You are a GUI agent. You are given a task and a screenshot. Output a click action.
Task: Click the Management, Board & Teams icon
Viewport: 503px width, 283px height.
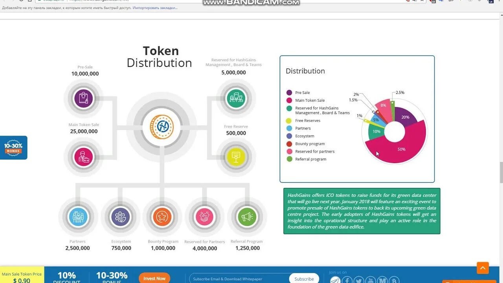236,98
